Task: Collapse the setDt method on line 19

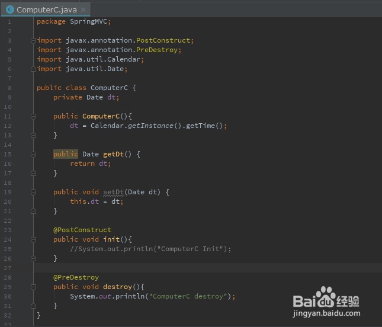Action: click(34, 193)
